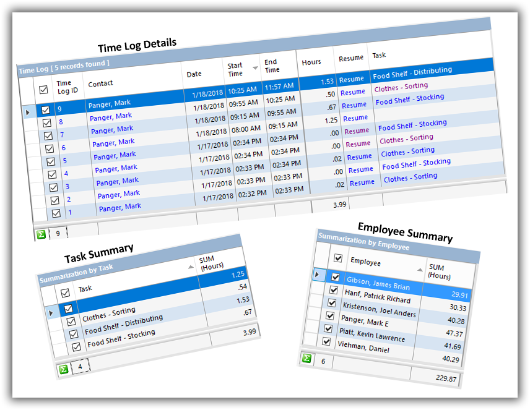530x410 pixels.
Task: Click the sort arrow in Task Summary's Task header
Action: coord(189,267)
